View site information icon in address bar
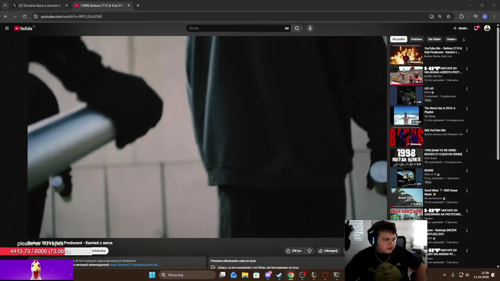Viewport: 500px width, 281px height. 36,16
